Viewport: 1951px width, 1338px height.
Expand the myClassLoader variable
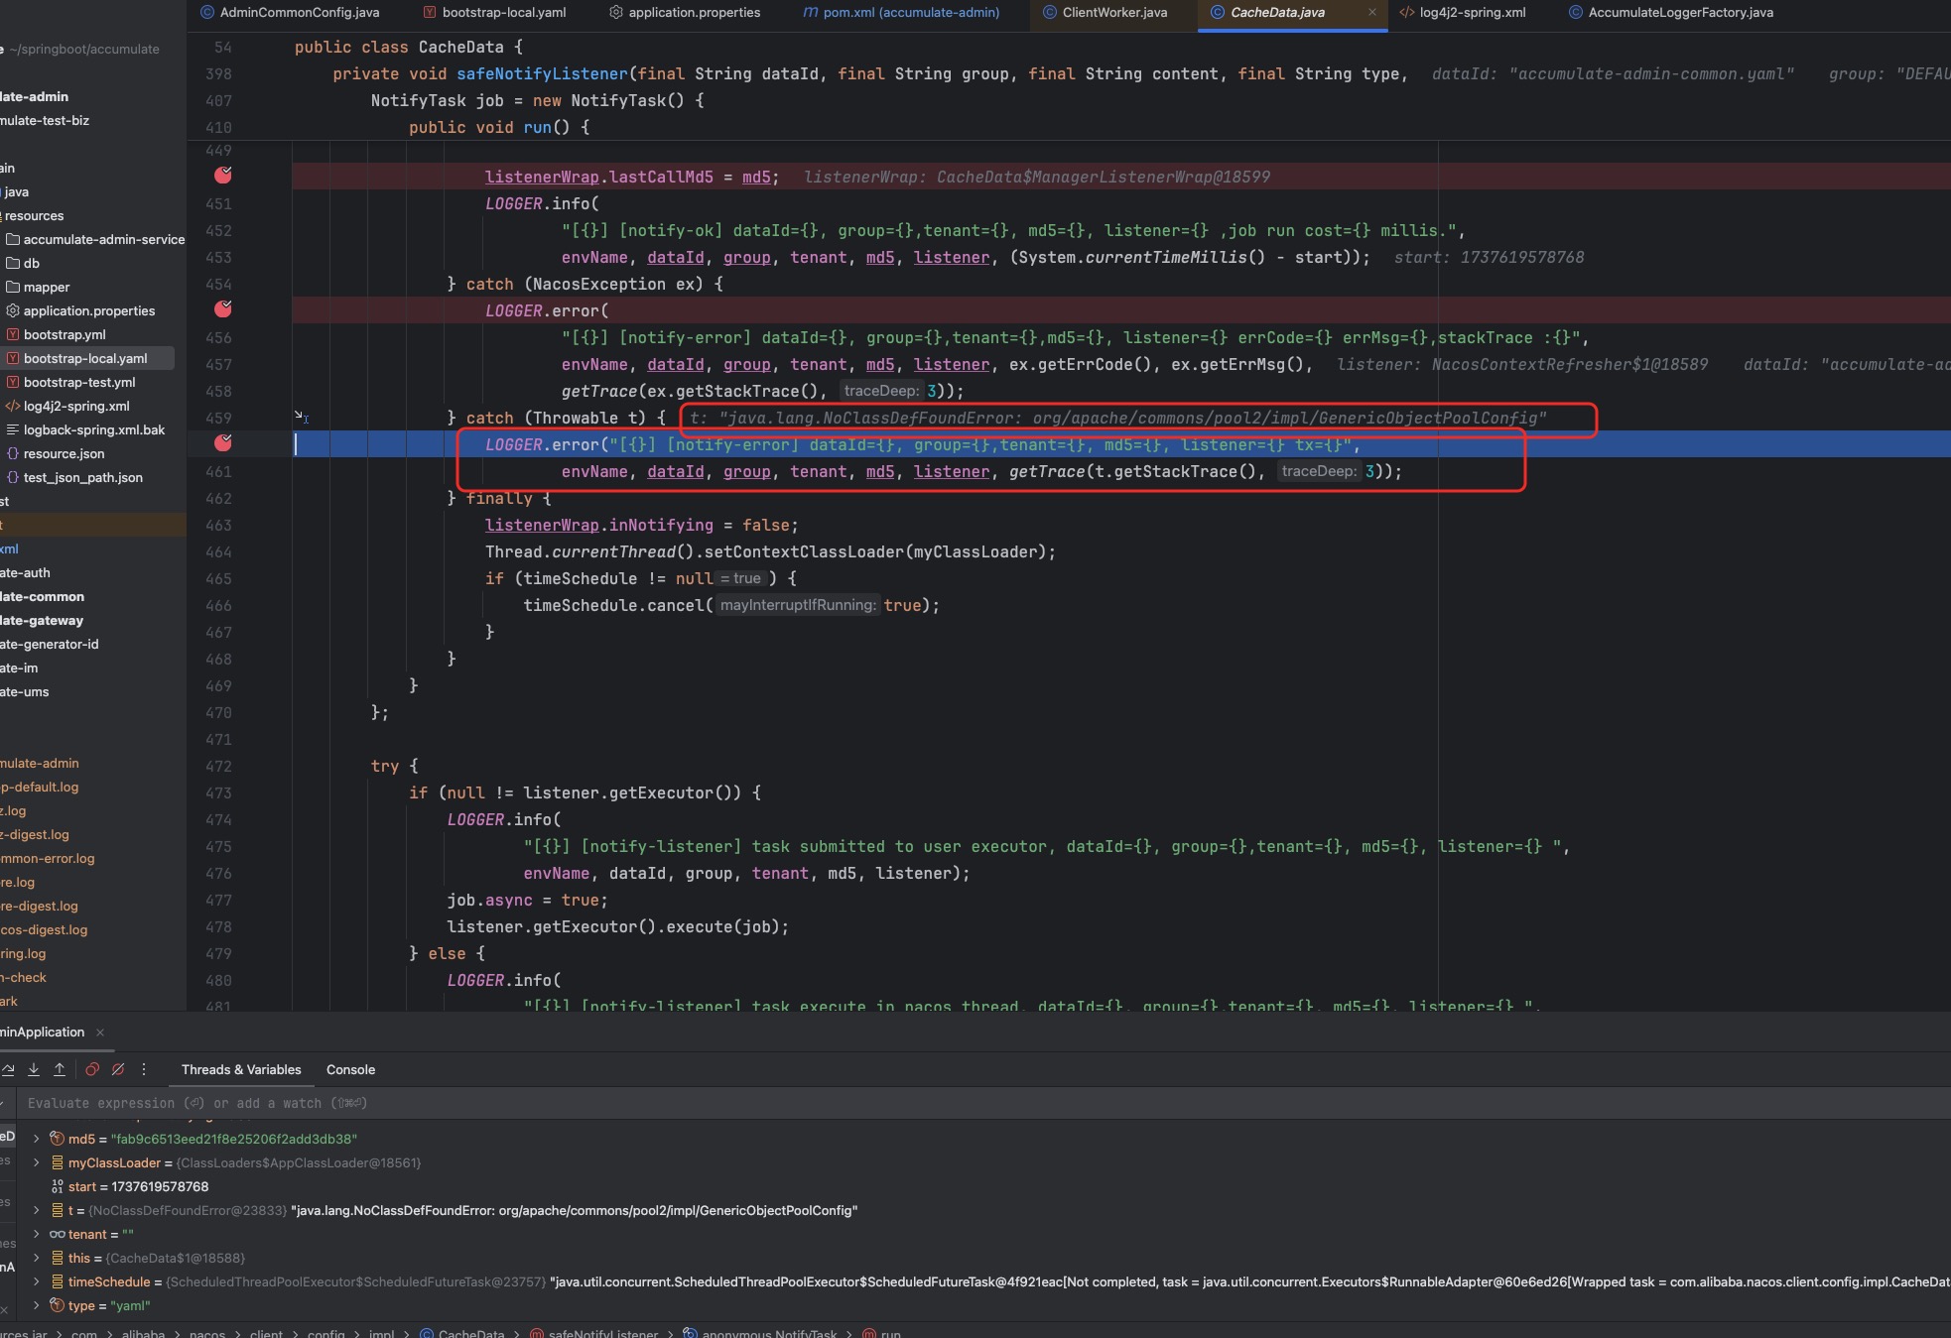point(37,1162)
